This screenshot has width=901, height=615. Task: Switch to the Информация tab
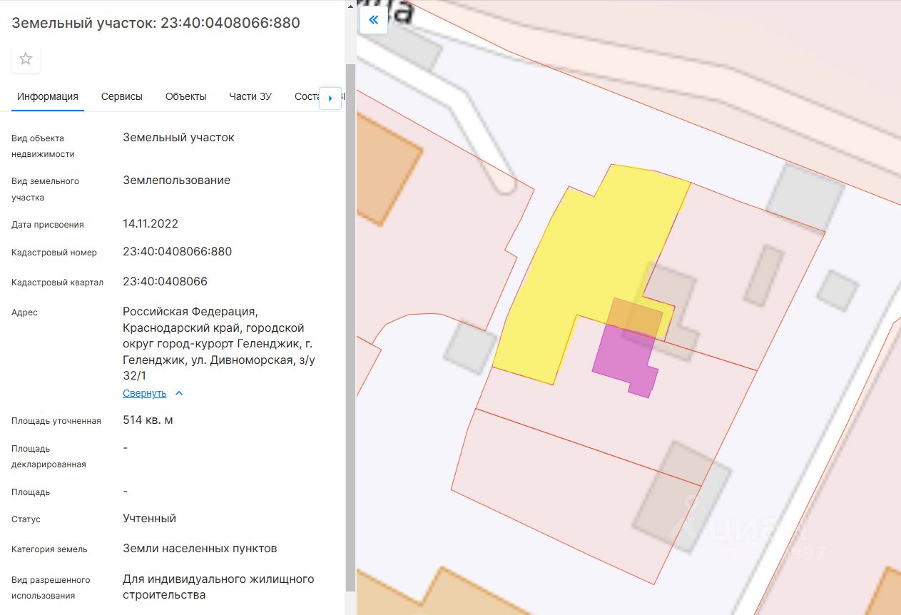click(x=48, y=97)
